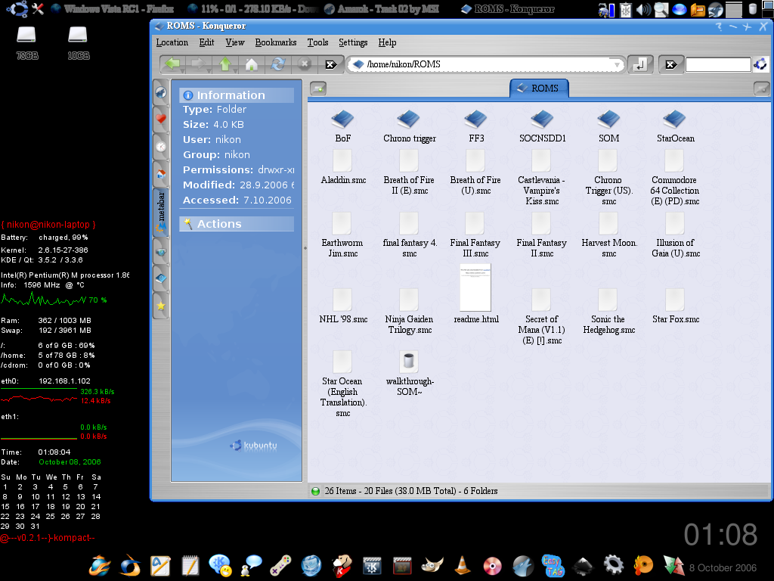
Task: Open Up button parent folders dropdown arrow
Action: pyautogui.click(x=235, y=70)
